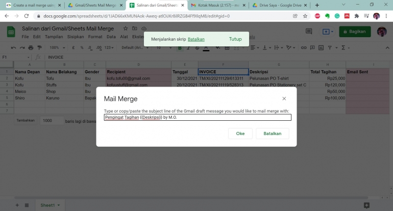Insert link icon in toolbar
The height and width of the screenshot is (211, 393).
[304, 47]
